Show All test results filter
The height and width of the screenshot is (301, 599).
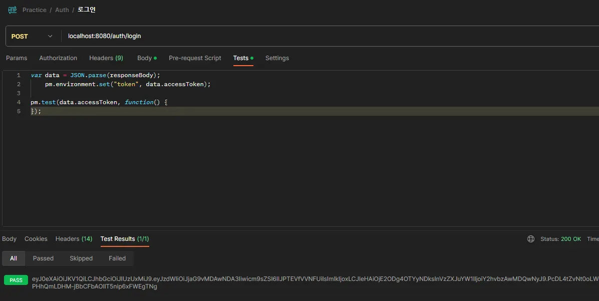click(14, 258)
